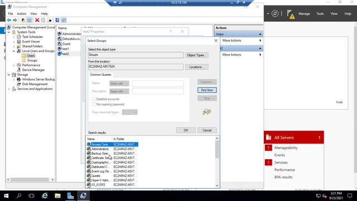Click the Name query input field
Image resolution: width=357 pixels, height=201 pixels.
coord(158,83)
